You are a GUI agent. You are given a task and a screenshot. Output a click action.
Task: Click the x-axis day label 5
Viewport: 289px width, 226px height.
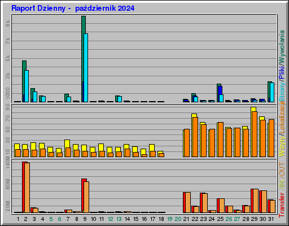click(51, 219)
